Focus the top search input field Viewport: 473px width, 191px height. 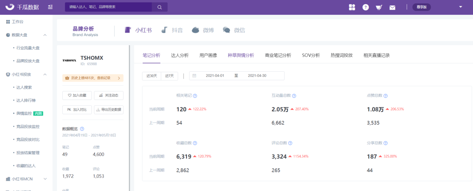coord(109,7)
